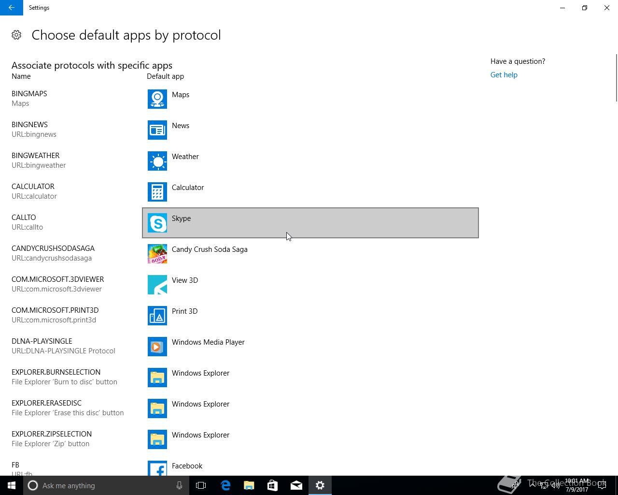The image size is (618, 495).
Task: Click the DLNA-PLAYSINGLE protocol name
Action: click(x=42, y=341)
